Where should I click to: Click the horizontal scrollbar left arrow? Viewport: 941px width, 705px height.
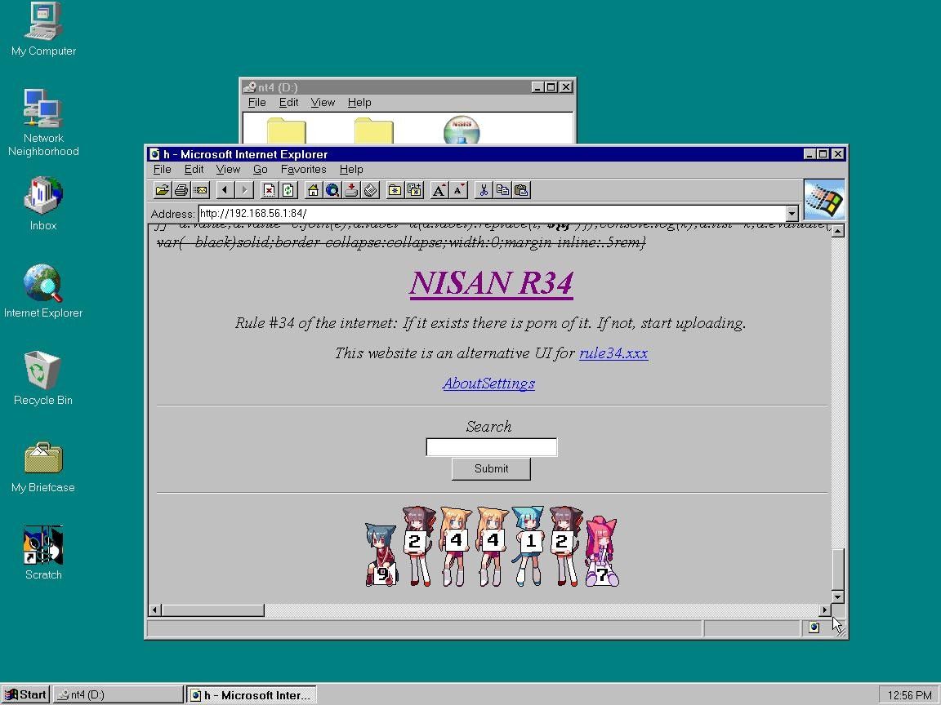(155, 610)
